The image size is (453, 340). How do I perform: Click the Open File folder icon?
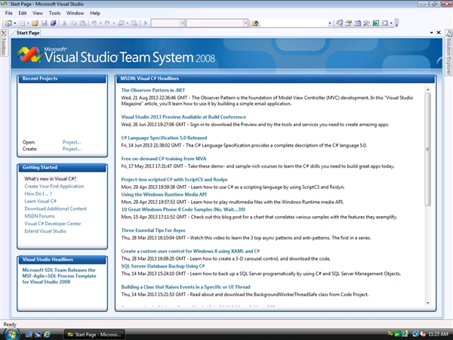[35, 23]
